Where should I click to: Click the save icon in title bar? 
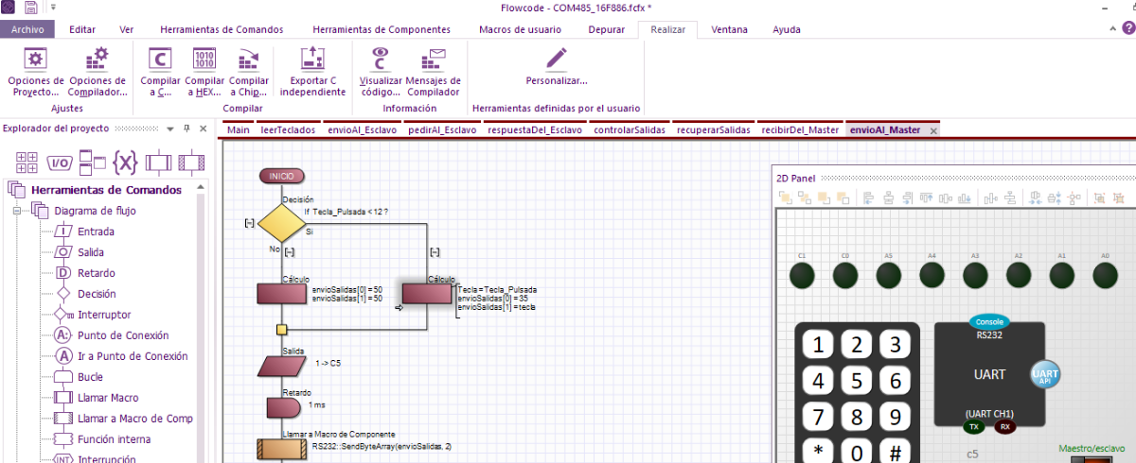pos(31,8)
